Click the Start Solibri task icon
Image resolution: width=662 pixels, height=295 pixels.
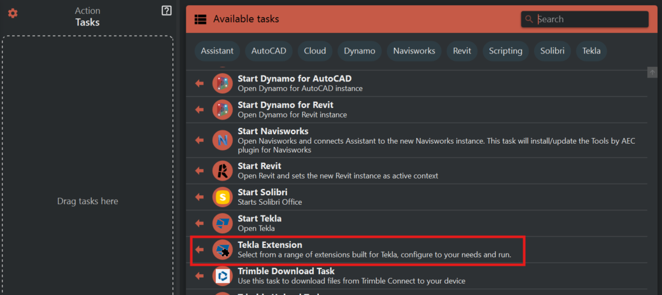[x=223, y=197]
